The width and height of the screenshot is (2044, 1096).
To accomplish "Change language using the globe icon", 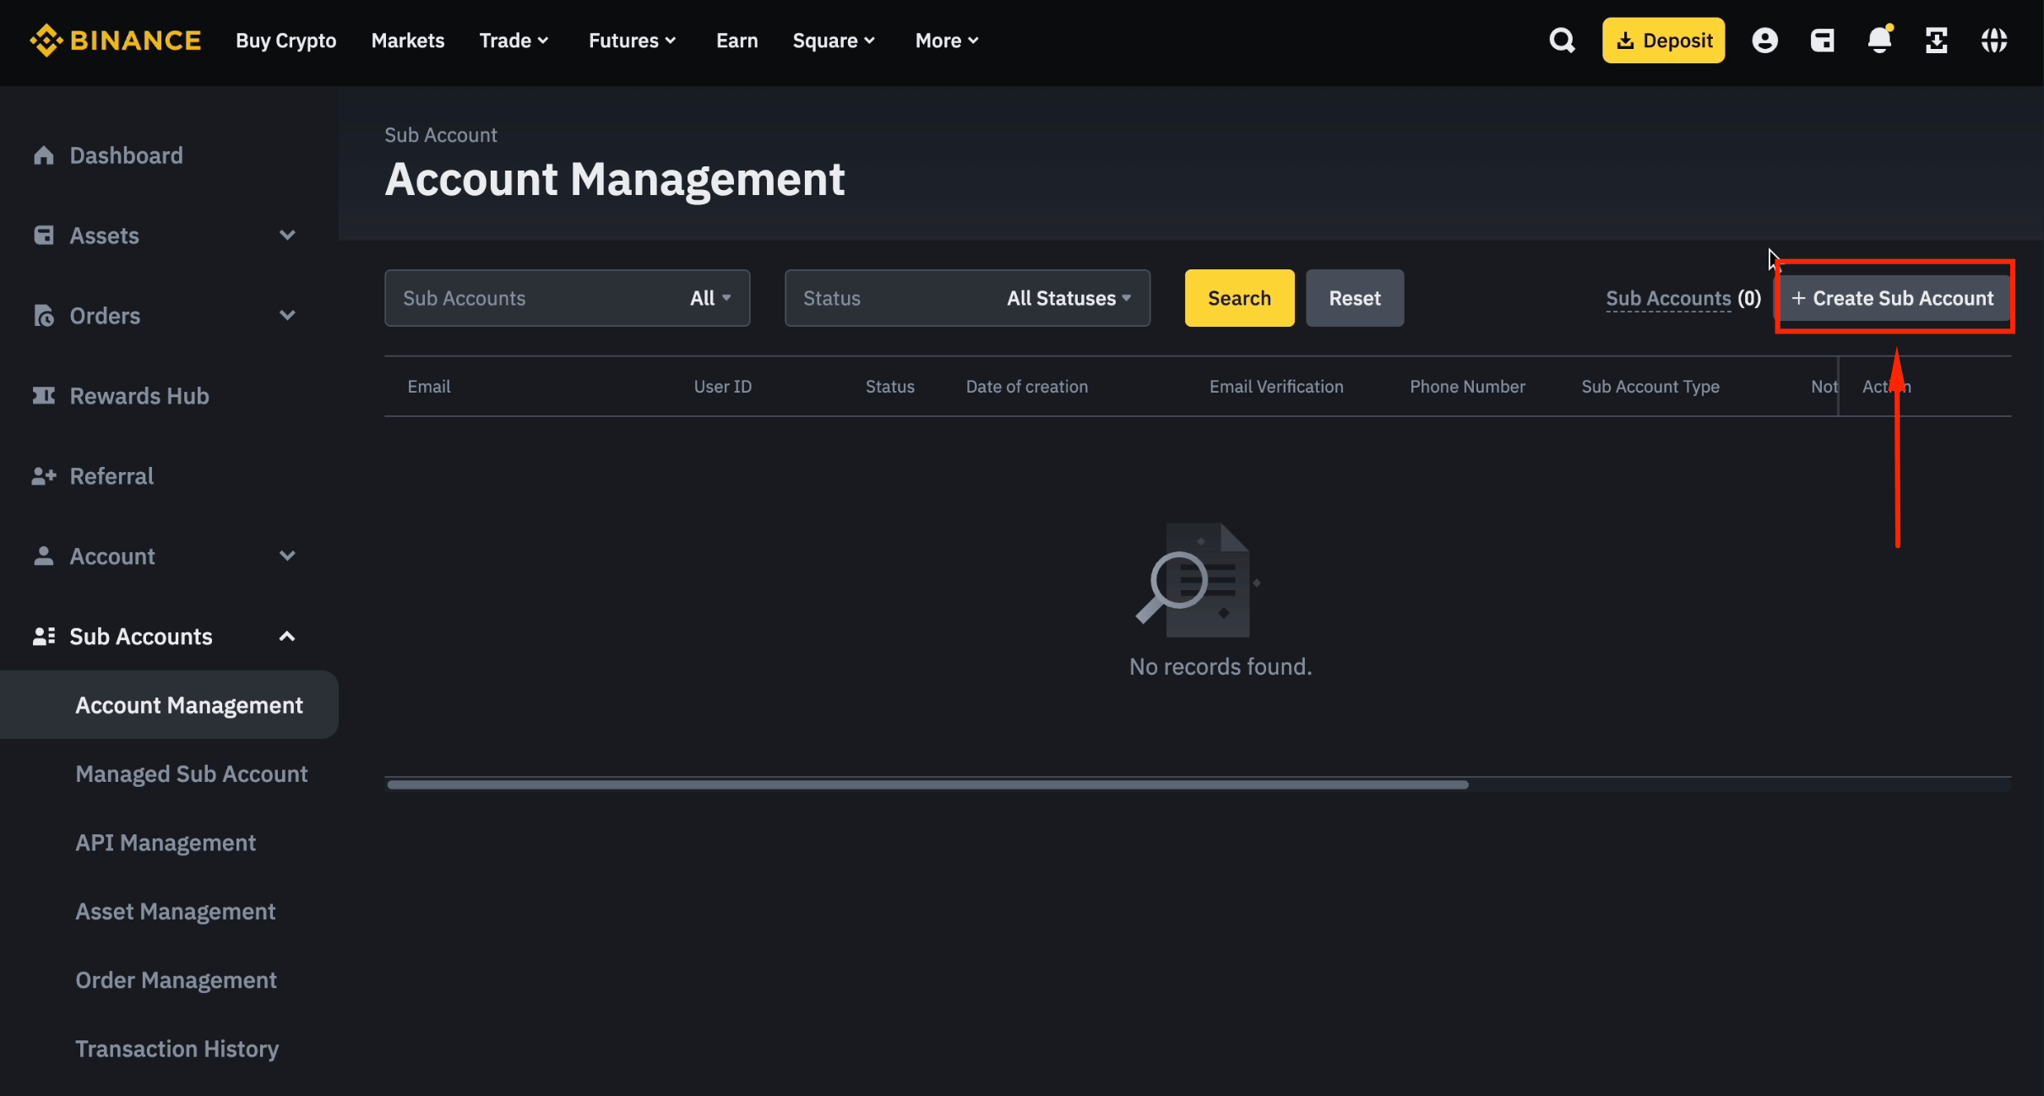I will coord(1995,40).
